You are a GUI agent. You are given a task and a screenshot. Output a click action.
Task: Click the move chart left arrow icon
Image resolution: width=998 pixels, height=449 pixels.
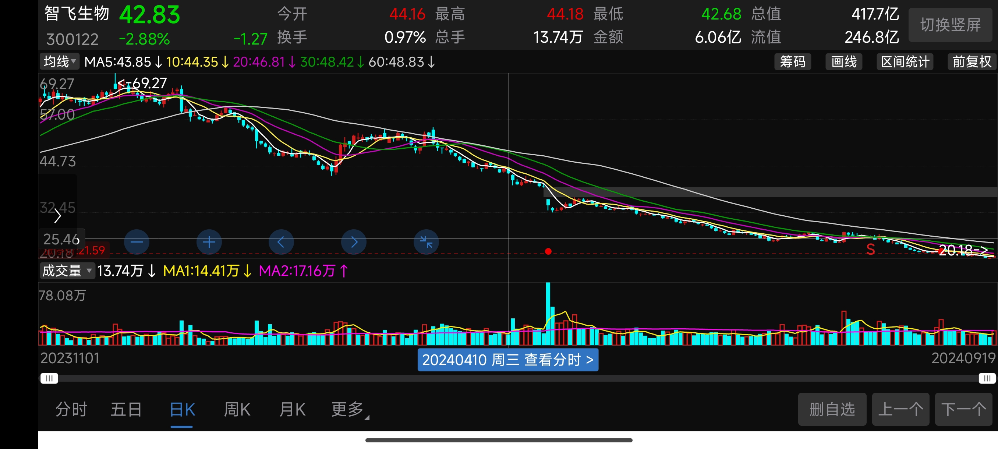click(281, 242)
